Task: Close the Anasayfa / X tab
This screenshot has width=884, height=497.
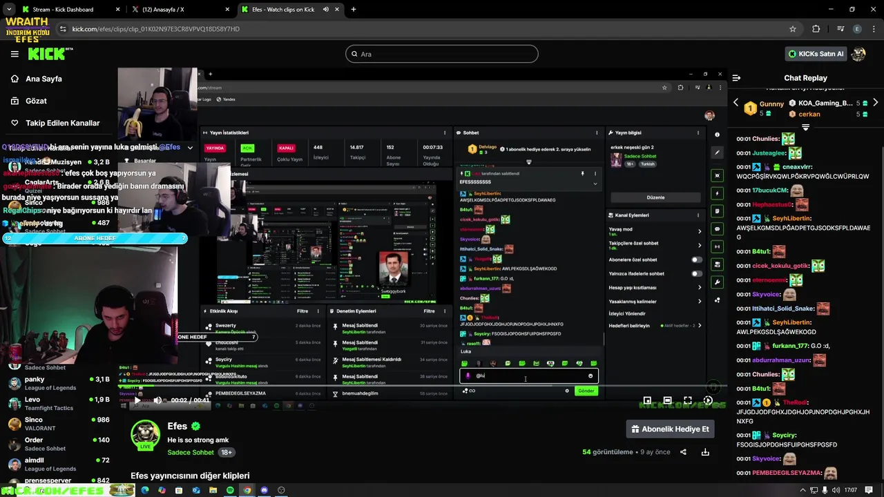Action: point(228,10)
